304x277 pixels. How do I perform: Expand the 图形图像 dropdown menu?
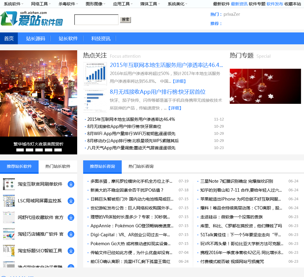pyautogui.click(x=96, y=4)
